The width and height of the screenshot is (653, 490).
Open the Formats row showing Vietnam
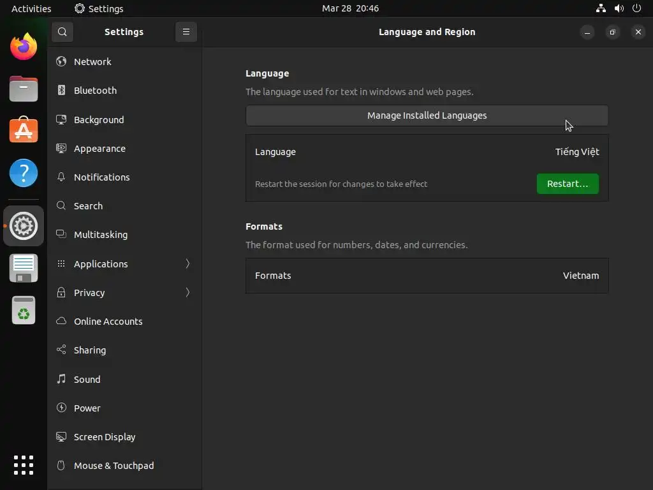tap(427, 276)
